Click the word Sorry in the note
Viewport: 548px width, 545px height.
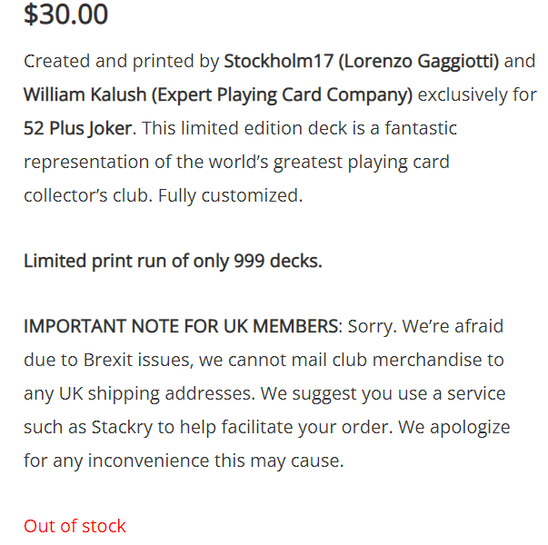[373, 326]
